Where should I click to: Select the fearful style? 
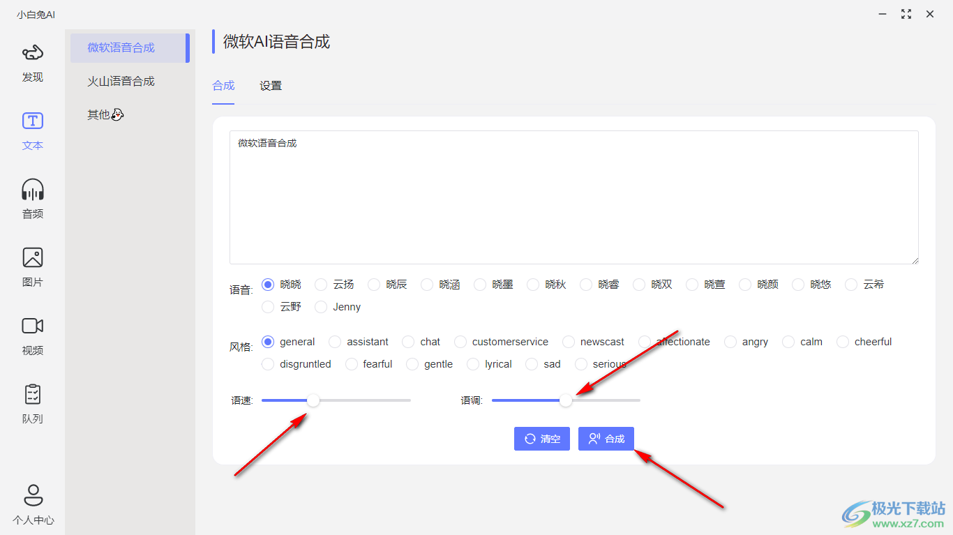369,364
